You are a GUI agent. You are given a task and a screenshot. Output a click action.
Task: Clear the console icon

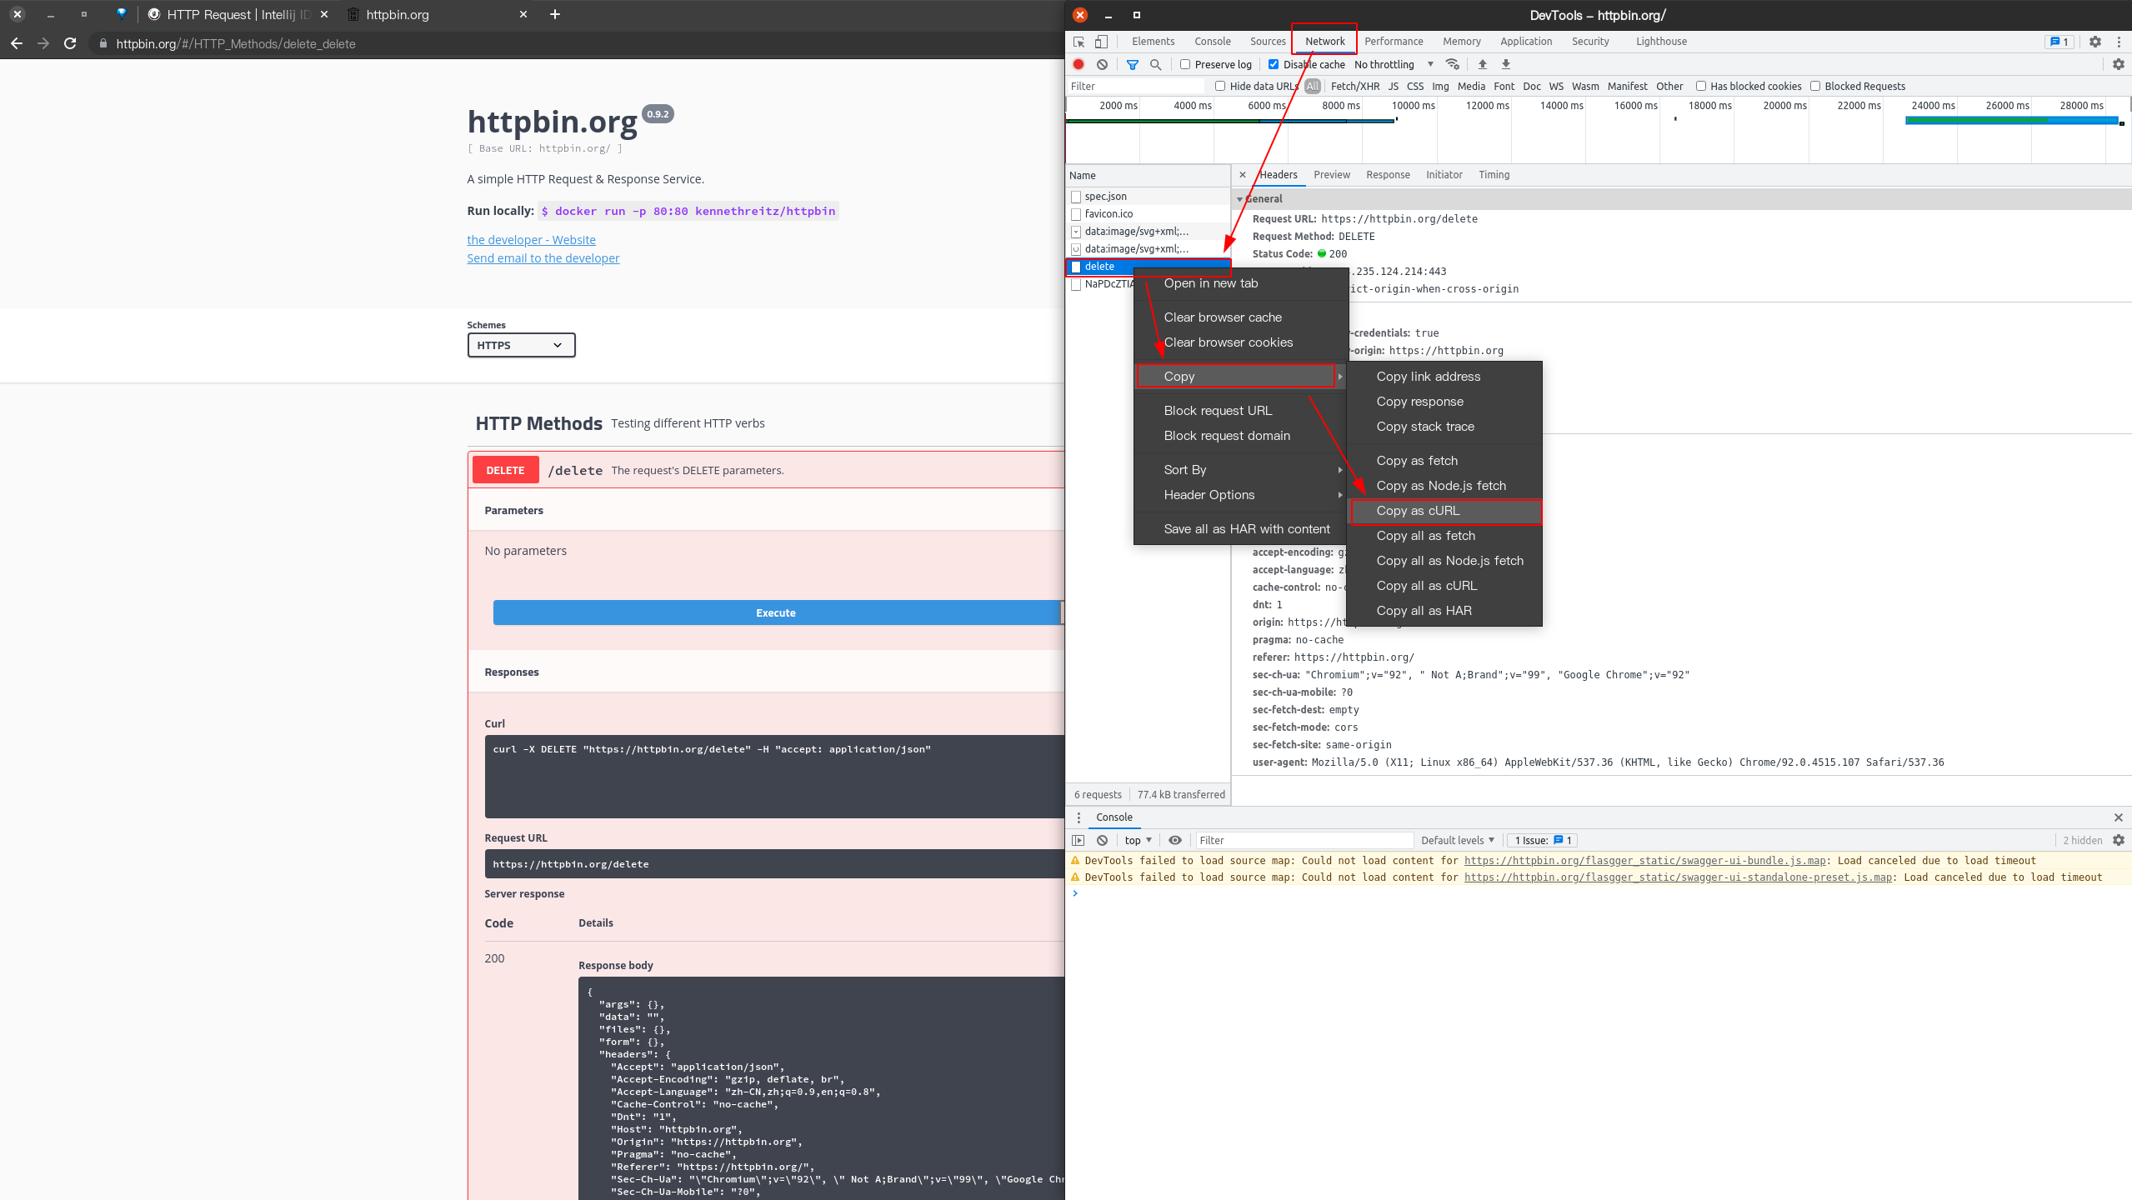tap(1103, 840)
